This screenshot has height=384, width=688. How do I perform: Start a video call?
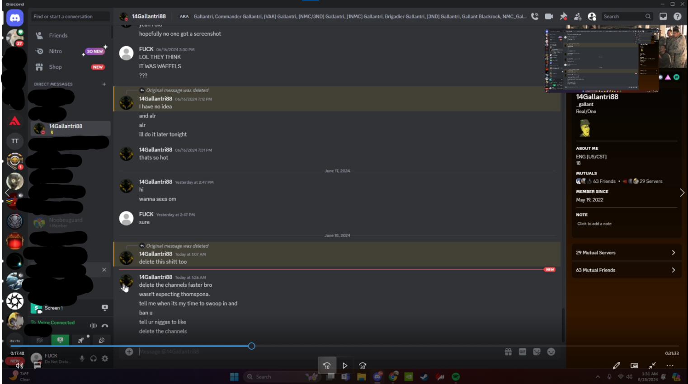point(549,16)
